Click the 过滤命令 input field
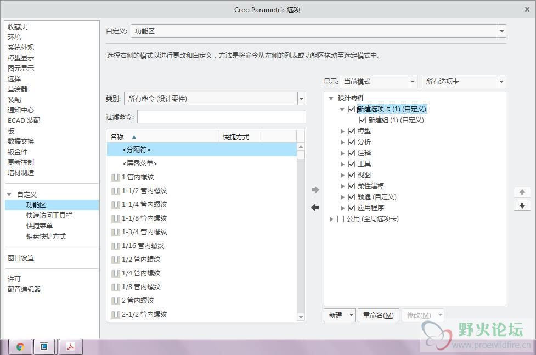 point(222,117)
